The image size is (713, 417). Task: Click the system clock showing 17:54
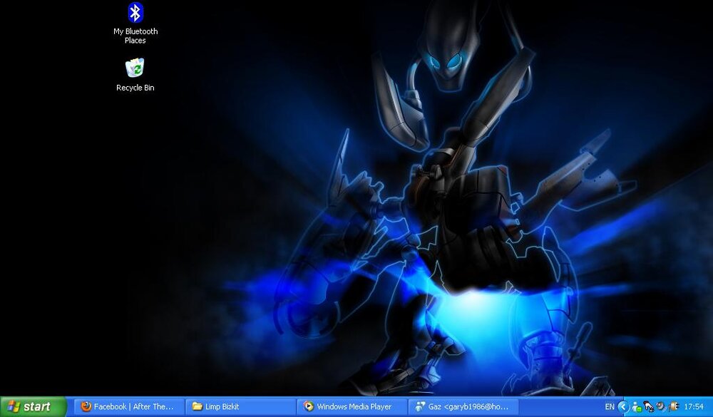click(x=694, y=406)
